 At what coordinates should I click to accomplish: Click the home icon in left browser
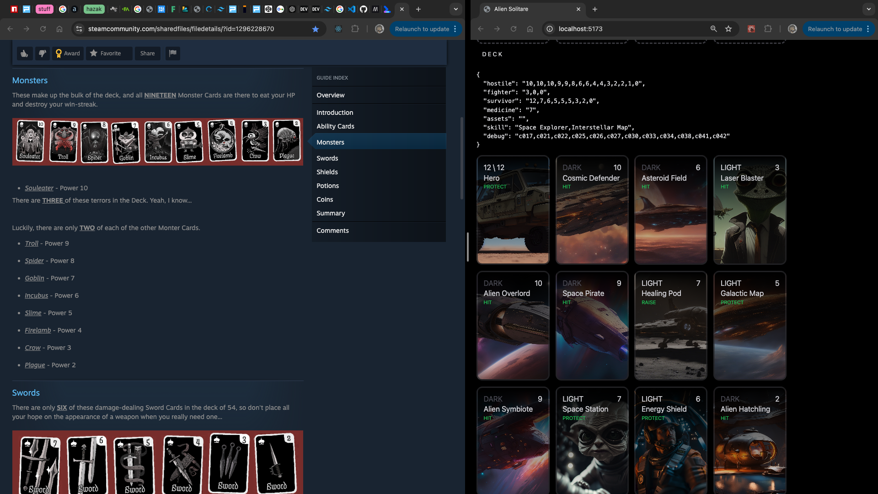point(59,29)
